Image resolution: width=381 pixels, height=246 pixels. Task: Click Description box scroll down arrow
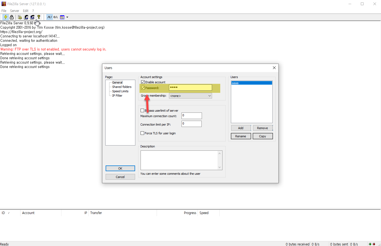coord(219,167)
